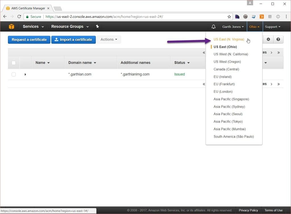Open a new browser tab
The height and width of the screenshot is (214, 291).
click(x=58, y=9)
